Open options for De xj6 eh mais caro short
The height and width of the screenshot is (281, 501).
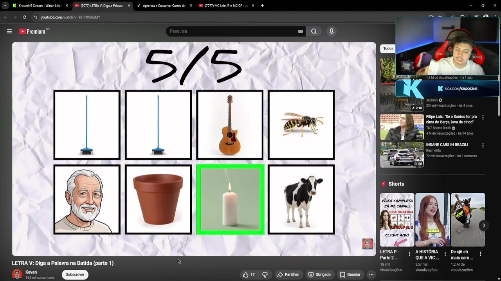[x=480, y=254]
